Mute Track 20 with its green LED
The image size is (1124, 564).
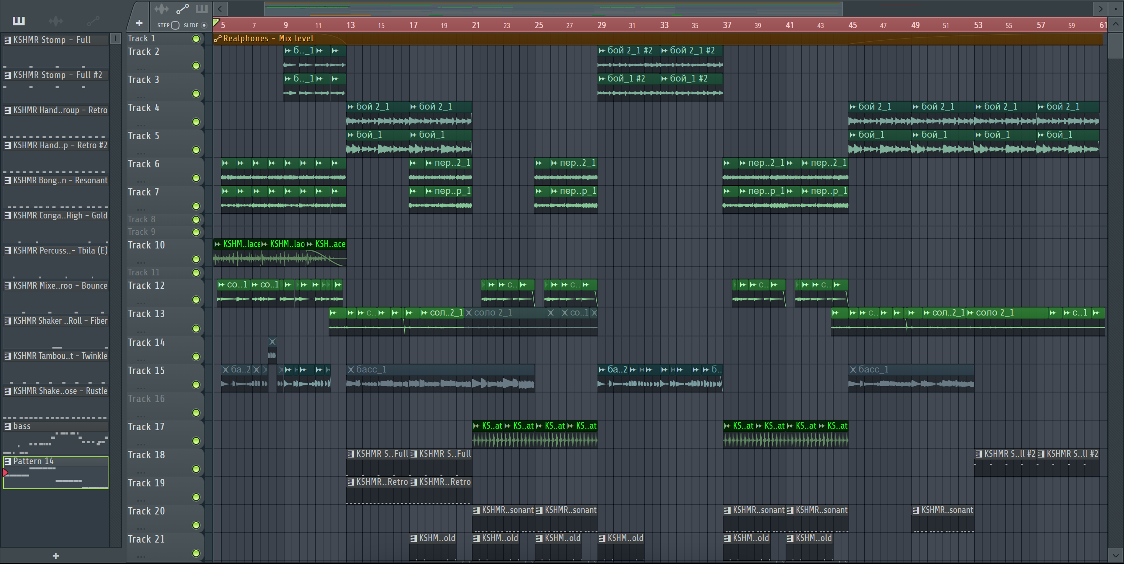pos(196,525)
